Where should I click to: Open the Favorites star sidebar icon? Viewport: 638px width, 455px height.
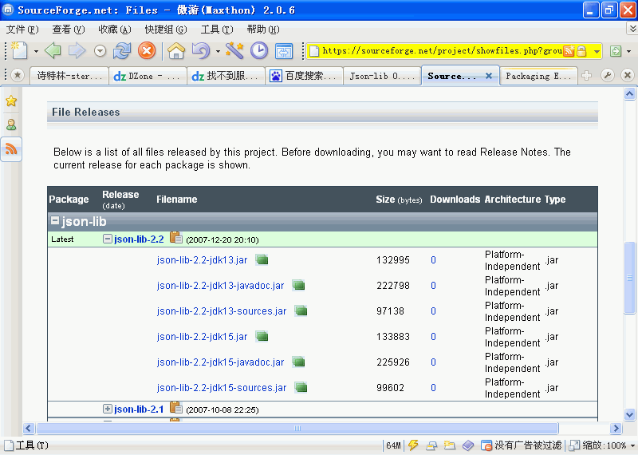click(11, 101)
